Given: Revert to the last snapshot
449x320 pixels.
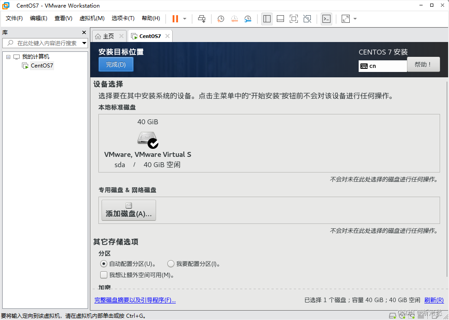Looking at the screenshot, I should [x=235, y=19].
